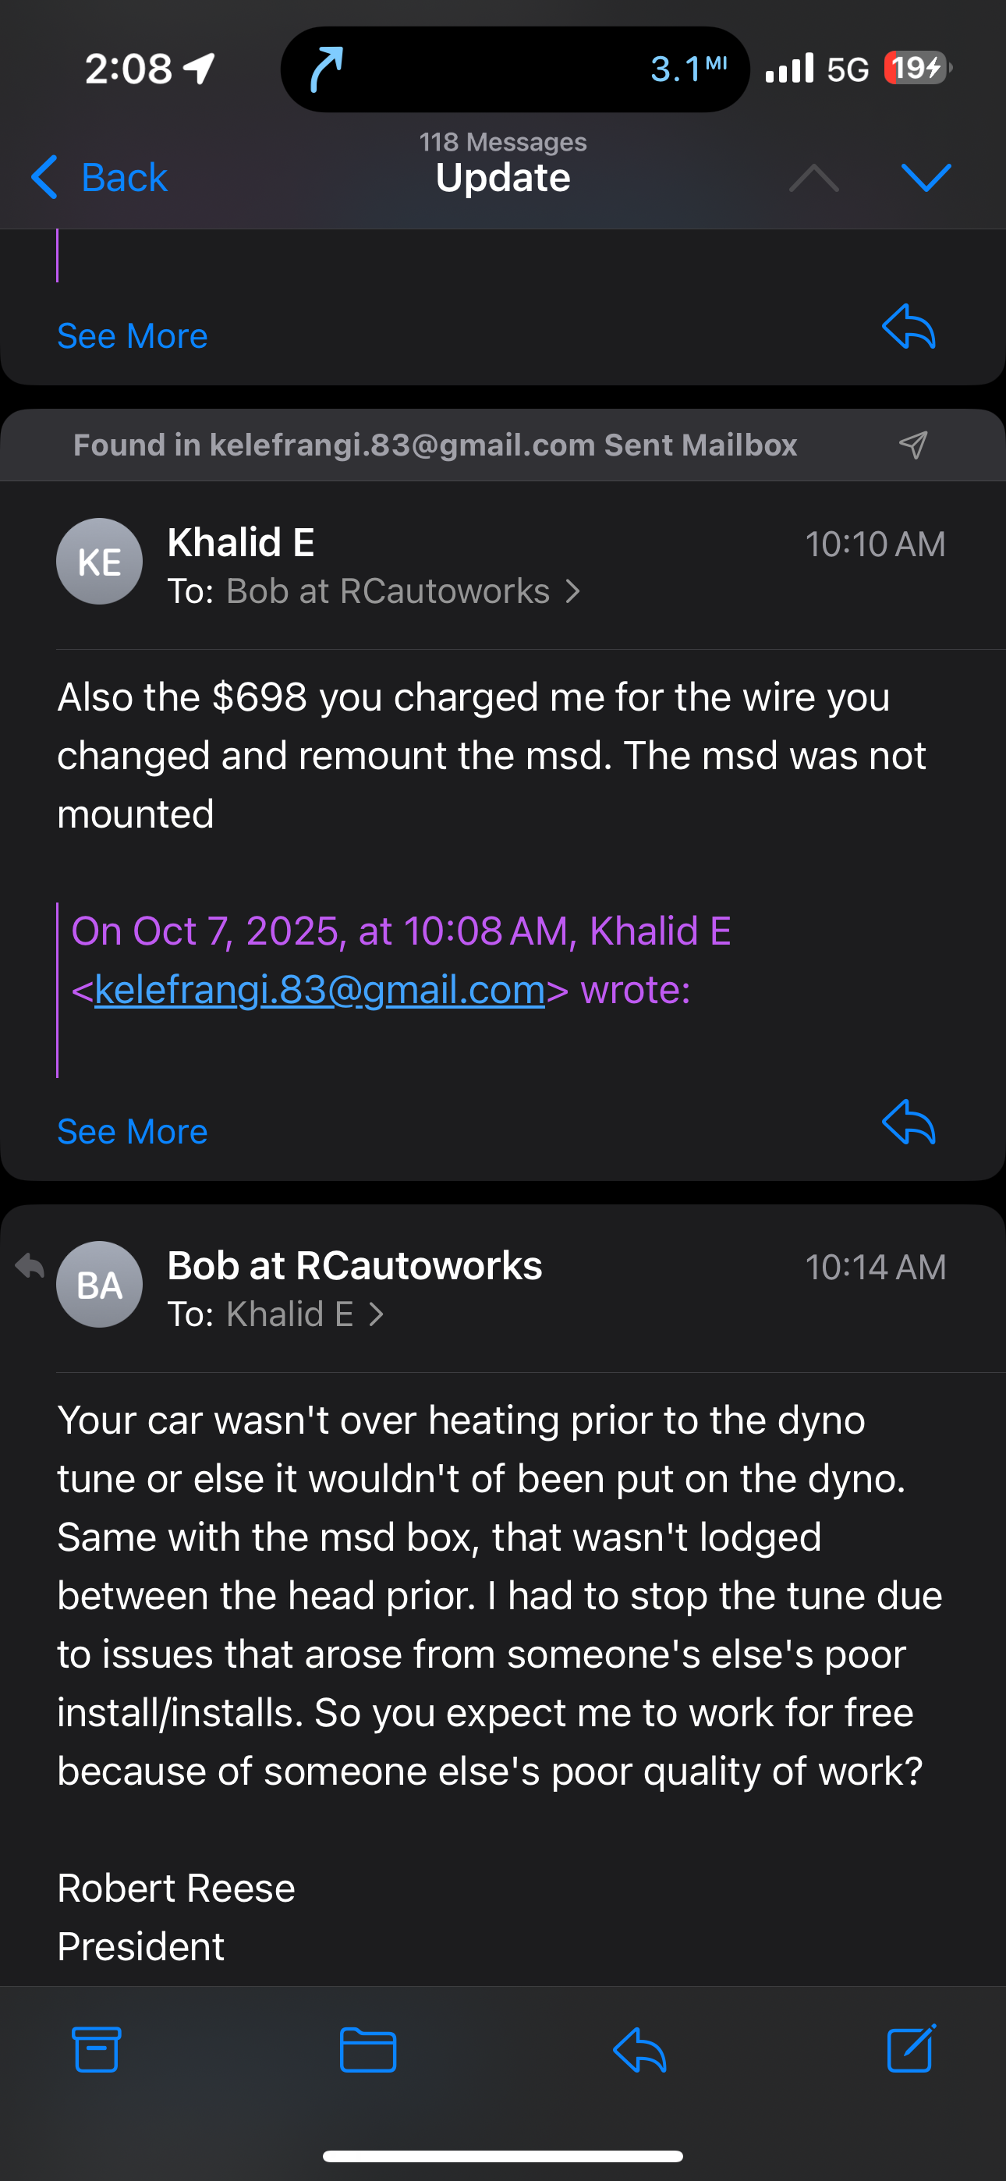Tap the 2:08 status bar clock
Image resolution: width=1006 pixels, height=2181 pixels.
(129, 69)
